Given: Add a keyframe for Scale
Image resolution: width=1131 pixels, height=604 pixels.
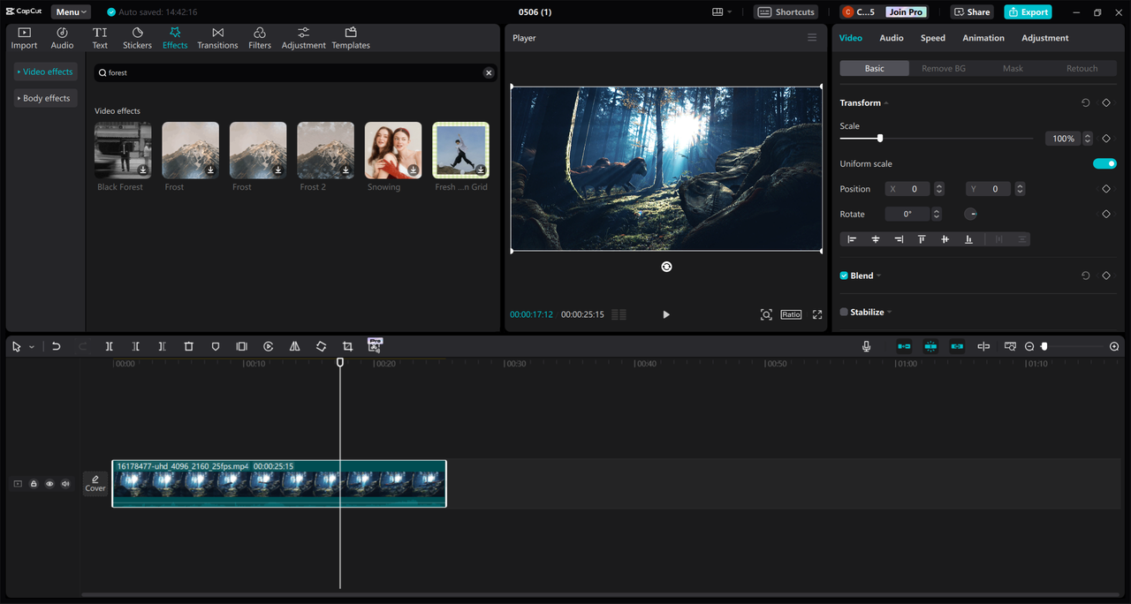Looking at the screenshot, I should point(1106,139).
